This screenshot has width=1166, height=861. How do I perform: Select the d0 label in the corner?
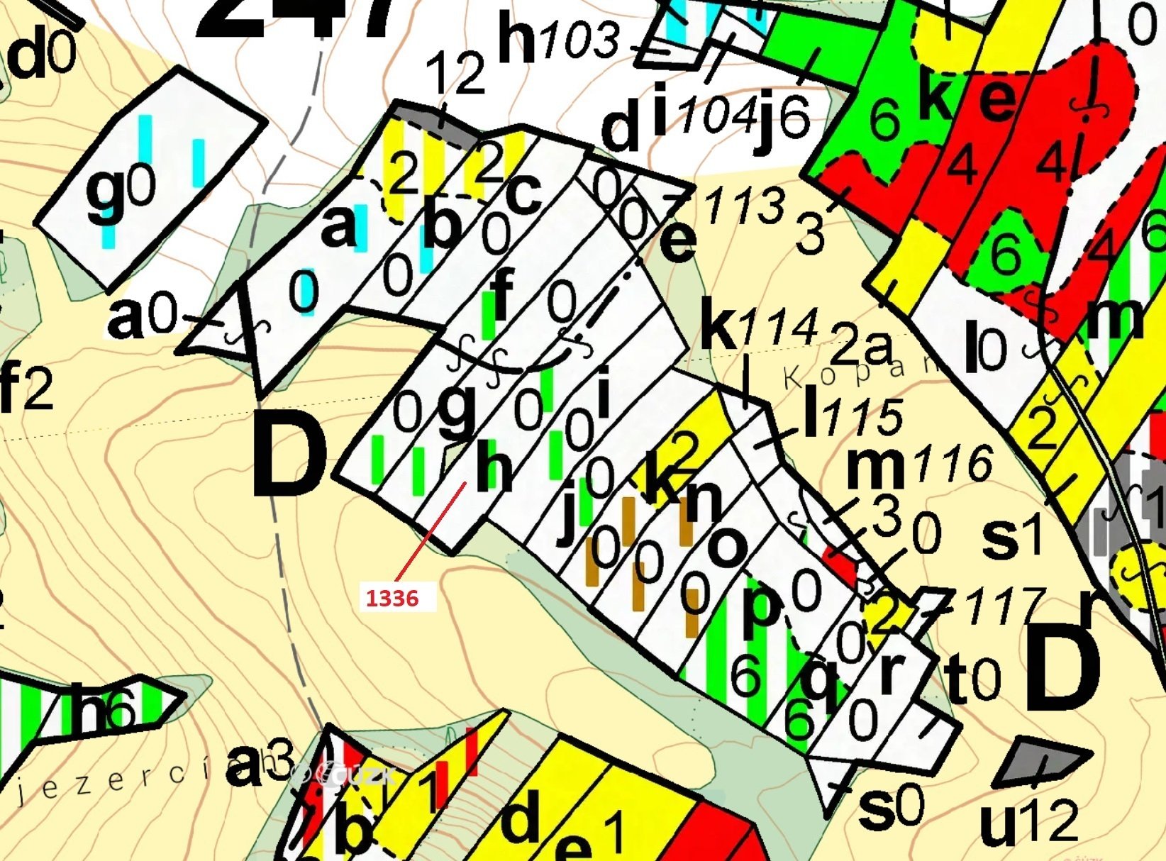[x=41, y=55]
